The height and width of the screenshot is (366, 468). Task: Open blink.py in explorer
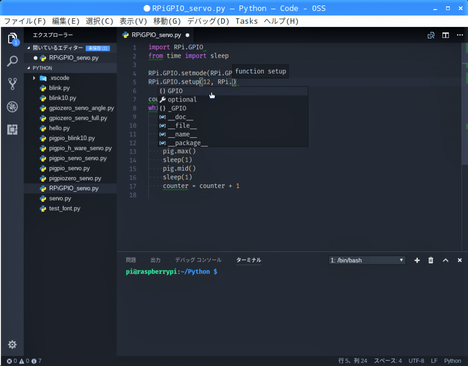(70, 88)
